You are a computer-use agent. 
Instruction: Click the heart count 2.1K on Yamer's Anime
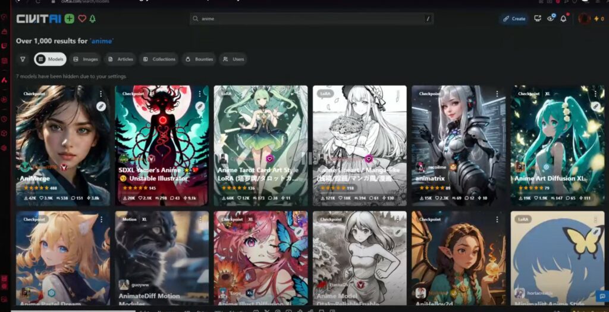click(146, 198)
